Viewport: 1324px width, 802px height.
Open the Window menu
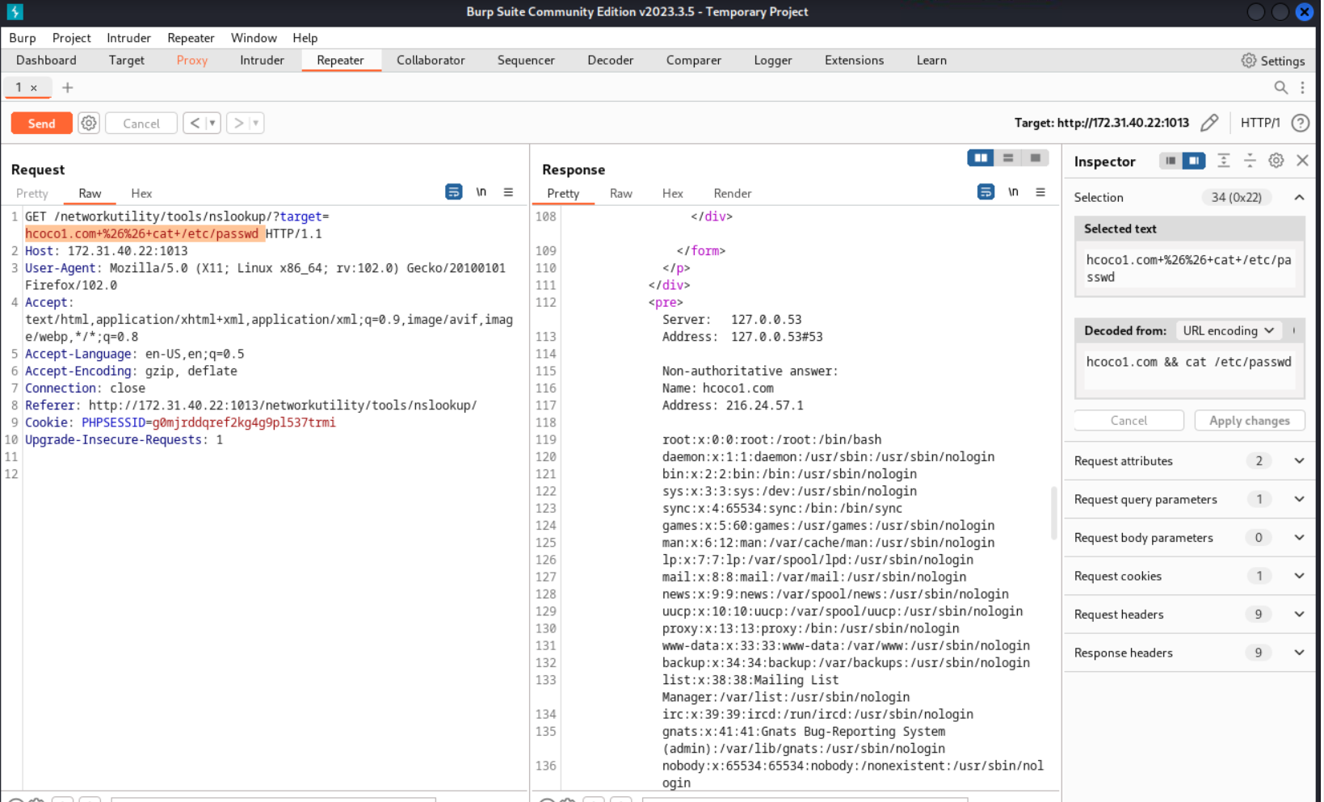tap(254, 38)
